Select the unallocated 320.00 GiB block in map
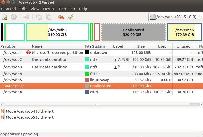The image size is (203, 137). tap(133, 32)
